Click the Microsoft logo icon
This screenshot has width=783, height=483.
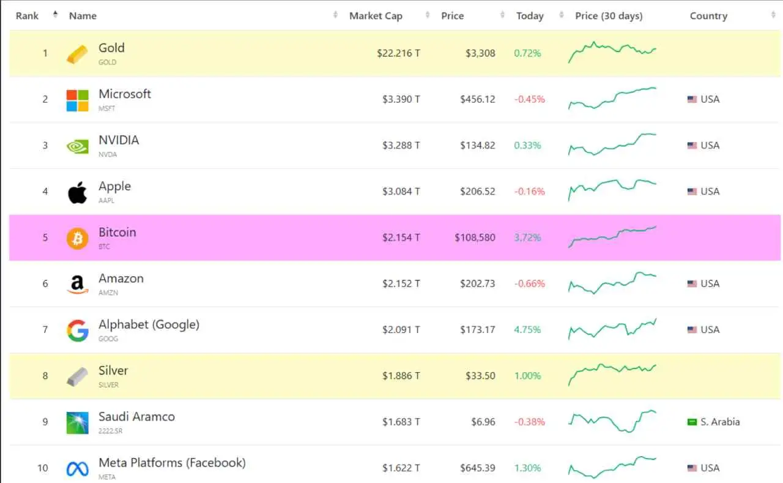(x=77, y=100)
